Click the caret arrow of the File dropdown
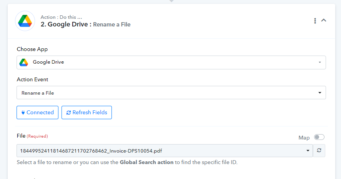 [308, 151]
